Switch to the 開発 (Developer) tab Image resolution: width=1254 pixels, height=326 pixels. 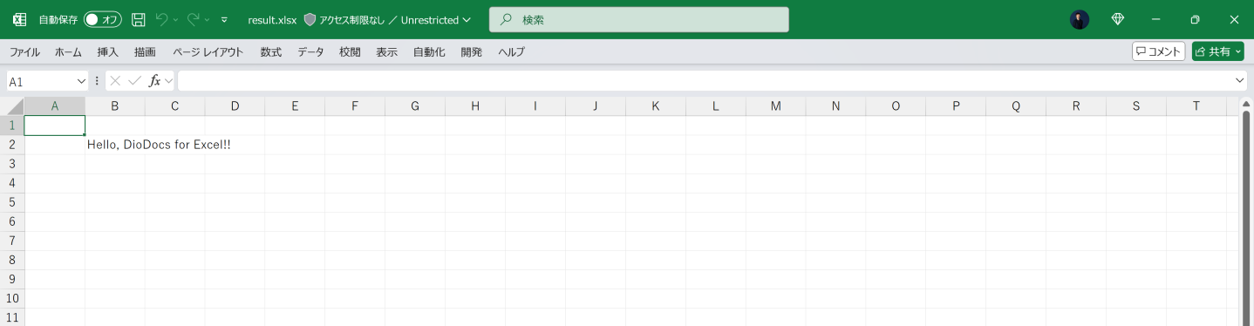[x=471, y=51]
